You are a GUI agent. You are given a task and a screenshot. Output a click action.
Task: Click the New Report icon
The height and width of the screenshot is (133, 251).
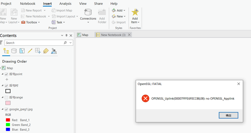coord(23,10)
